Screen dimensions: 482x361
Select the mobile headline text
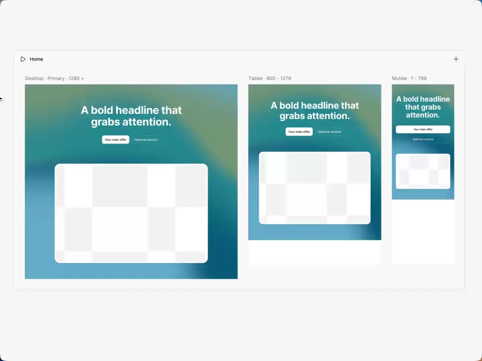click(x=423, y=107)
